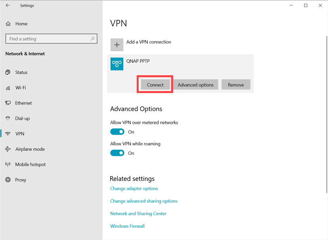Remove the QNAP PPTP connection
The image size is (328, 240).
236,85
